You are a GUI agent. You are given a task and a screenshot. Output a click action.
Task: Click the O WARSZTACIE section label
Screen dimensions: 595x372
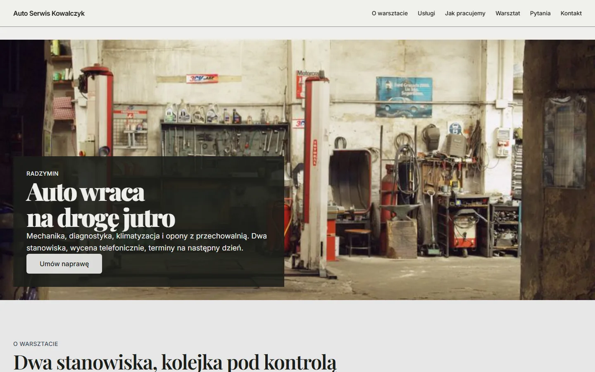[x=36, y=344]
